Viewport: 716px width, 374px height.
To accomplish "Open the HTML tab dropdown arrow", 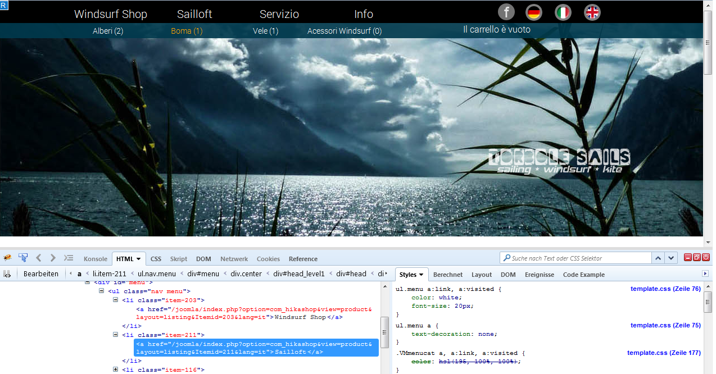I will click(x=138, y=259).
